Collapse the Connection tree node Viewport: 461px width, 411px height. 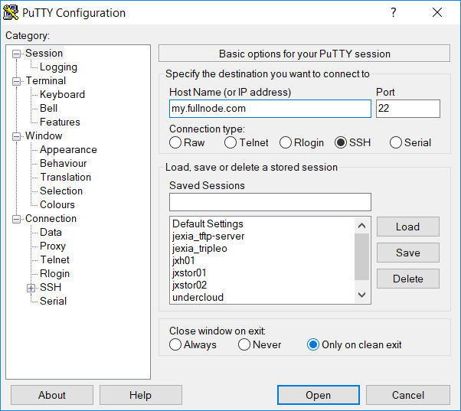coord(17,219)
